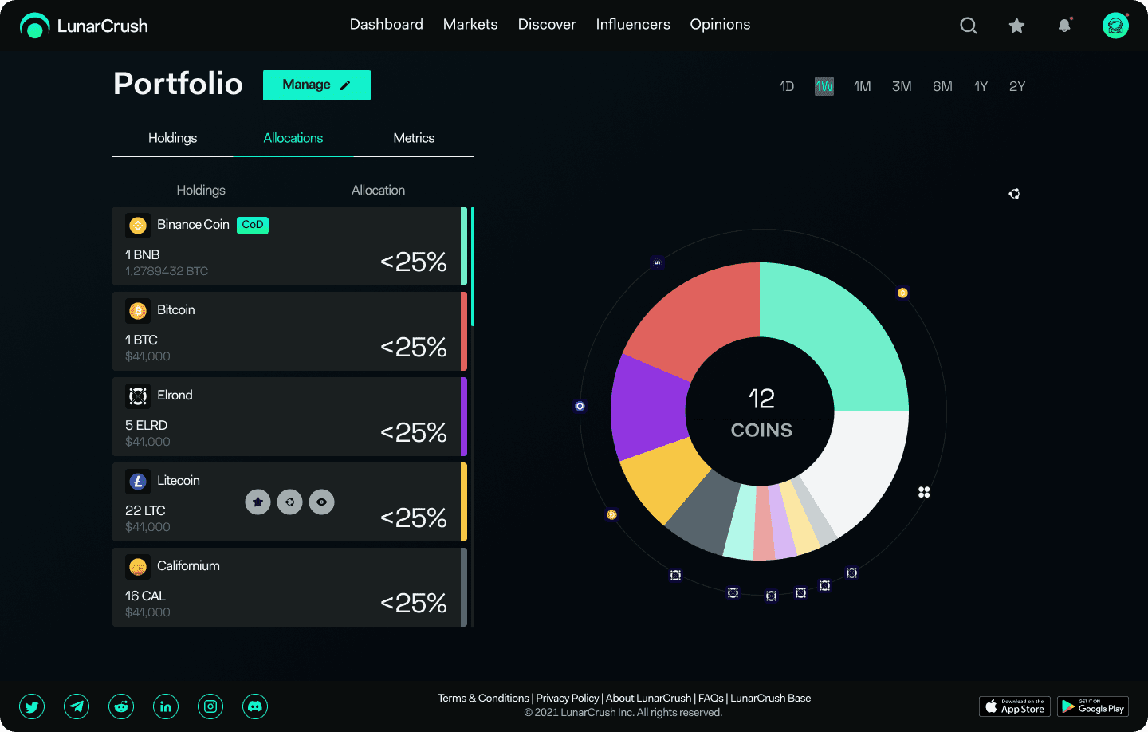The width and height of the screenshot is (1148, 732).
Task: Open favorites star in top bar
Action: tap(1016, 26)
